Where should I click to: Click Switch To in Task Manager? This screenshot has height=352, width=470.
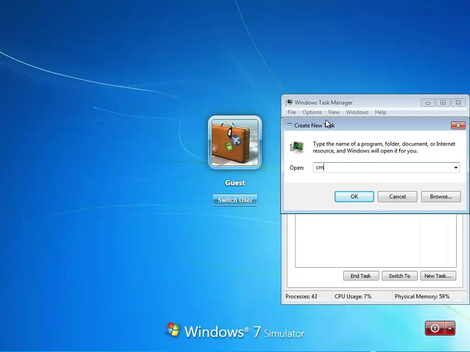[x=400, y=275]
